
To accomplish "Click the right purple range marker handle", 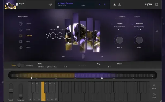I will (102, 78).
